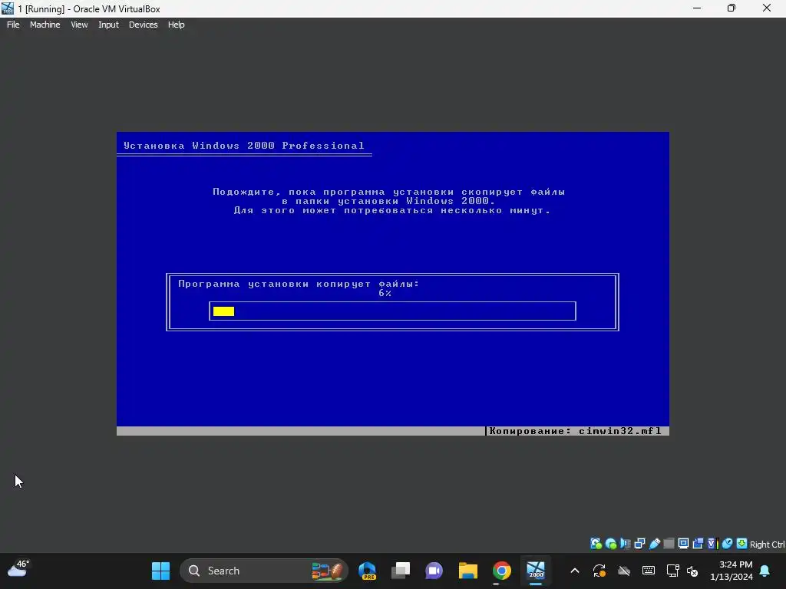Viewport: 786px width, 589px height.
Task: Open the View menu
Action: tap(79, 25)
